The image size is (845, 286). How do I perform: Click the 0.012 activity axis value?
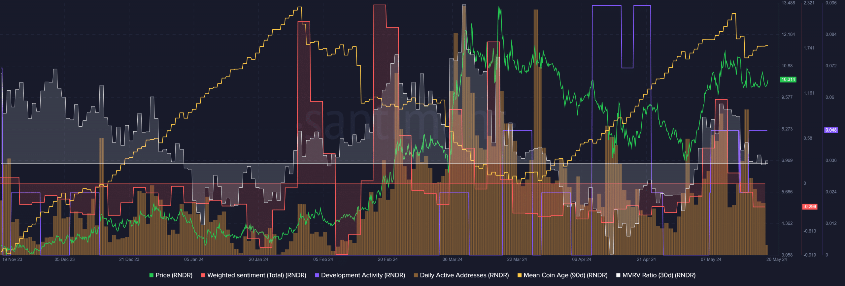831,223
